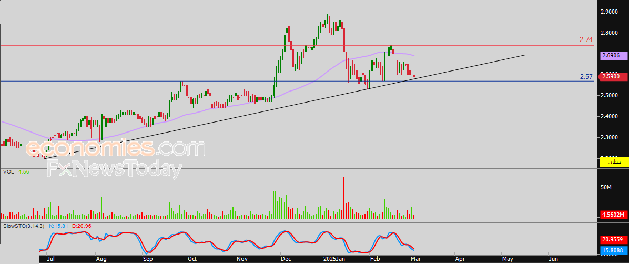Select the red 4.5602M volume tag
This screenshot has width=629, height=264.
coord(613,215)
